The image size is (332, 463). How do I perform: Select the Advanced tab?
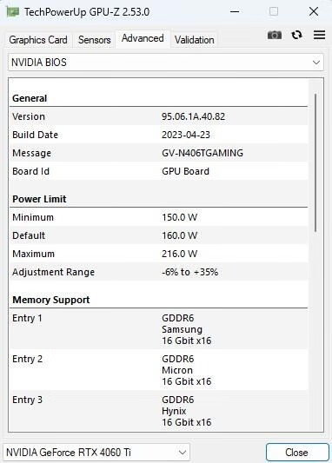click(143, 38)
